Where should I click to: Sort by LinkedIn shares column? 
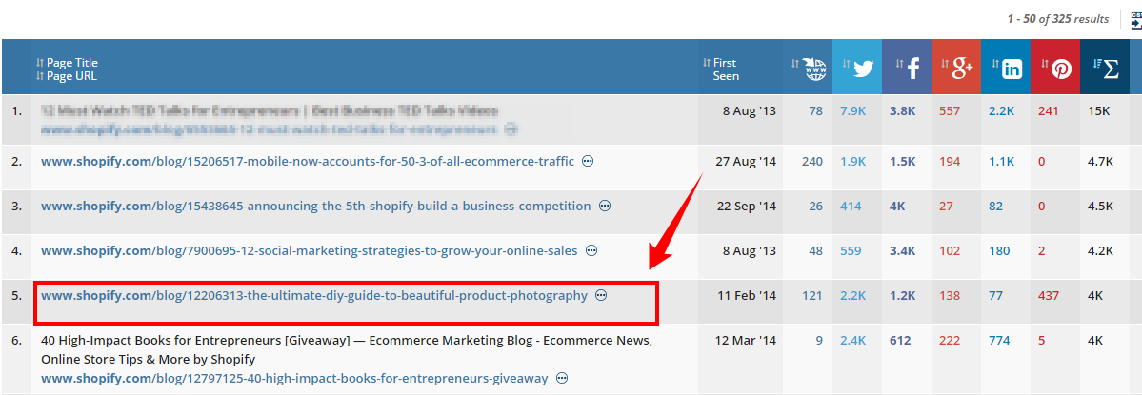[1005, 68]
